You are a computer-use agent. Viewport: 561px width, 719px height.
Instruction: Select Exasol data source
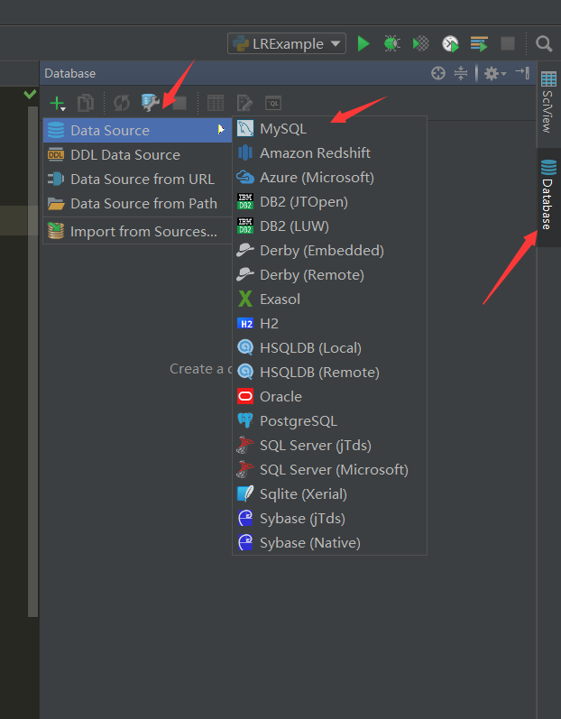pos(329,299)
